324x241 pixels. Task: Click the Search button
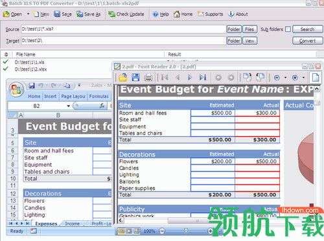pyautogui.click(x=307, y=29)
